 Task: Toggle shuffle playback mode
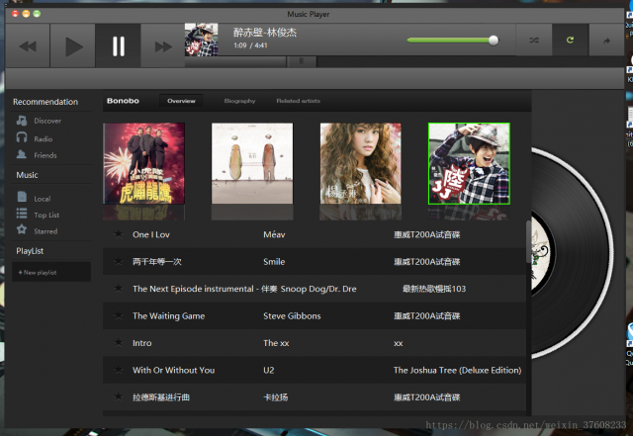pos(534,40)
